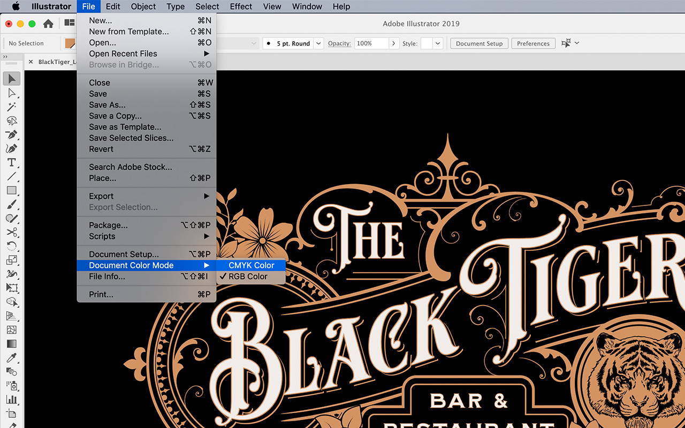The width and height of the screenshot is (685, 428).
Task: Select the Column Graph tool
Action: [12, 399]
